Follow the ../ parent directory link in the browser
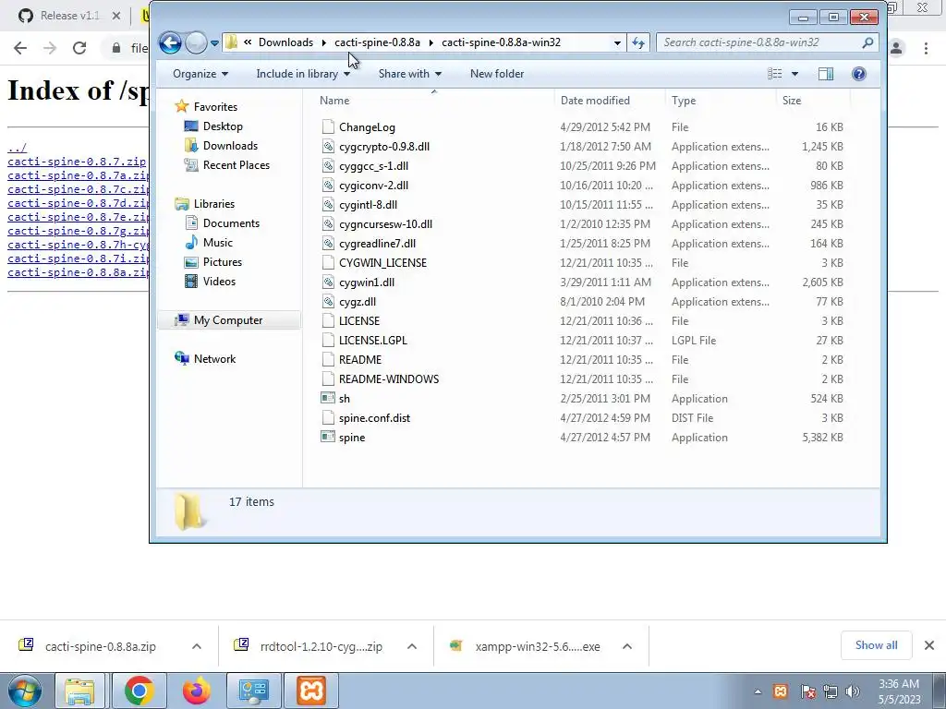Screen dimensions: 946x709 click(17, 148)
